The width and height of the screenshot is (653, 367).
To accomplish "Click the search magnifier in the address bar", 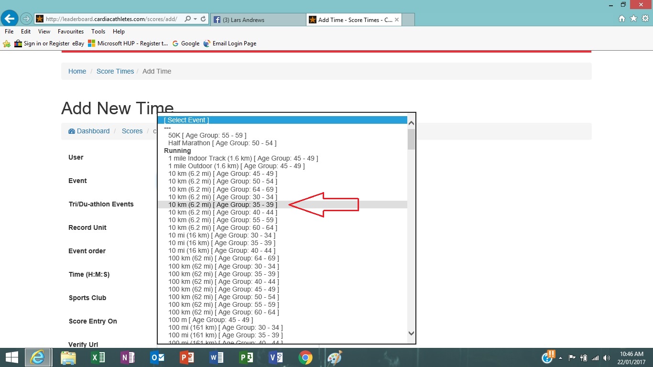I will 188,19.
